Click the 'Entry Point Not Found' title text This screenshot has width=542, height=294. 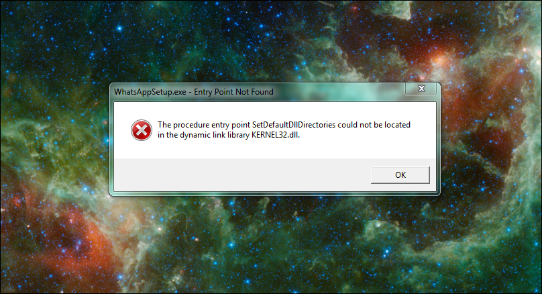[x=233, y=92]
